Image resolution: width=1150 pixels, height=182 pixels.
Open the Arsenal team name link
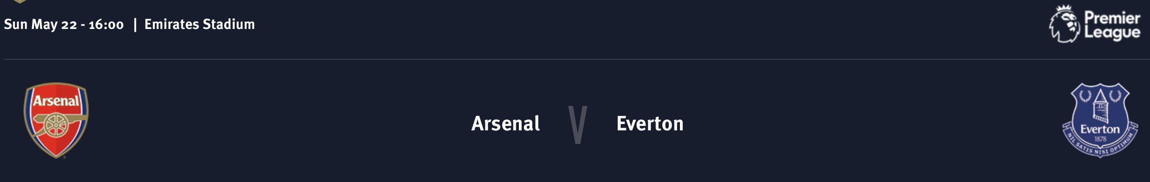[x=505, y=124]
